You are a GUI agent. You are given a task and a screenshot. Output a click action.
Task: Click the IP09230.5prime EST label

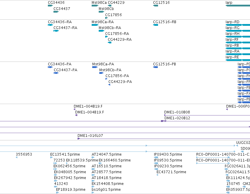click(168, 166)
